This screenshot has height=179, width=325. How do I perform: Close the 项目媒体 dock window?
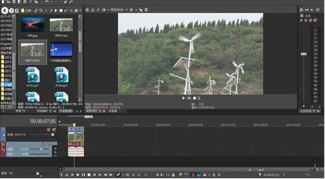pos(55,111)
